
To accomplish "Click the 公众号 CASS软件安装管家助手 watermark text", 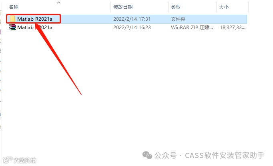I will click(209, 155).
